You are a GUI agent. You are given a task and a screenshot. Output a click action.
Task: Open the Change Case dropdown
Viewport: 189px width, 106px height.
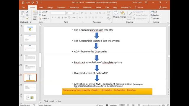(74, 18)
